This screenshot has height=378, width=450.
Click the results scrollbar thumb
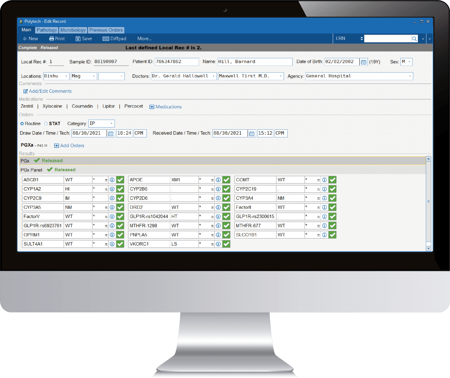tap(428, 201)
